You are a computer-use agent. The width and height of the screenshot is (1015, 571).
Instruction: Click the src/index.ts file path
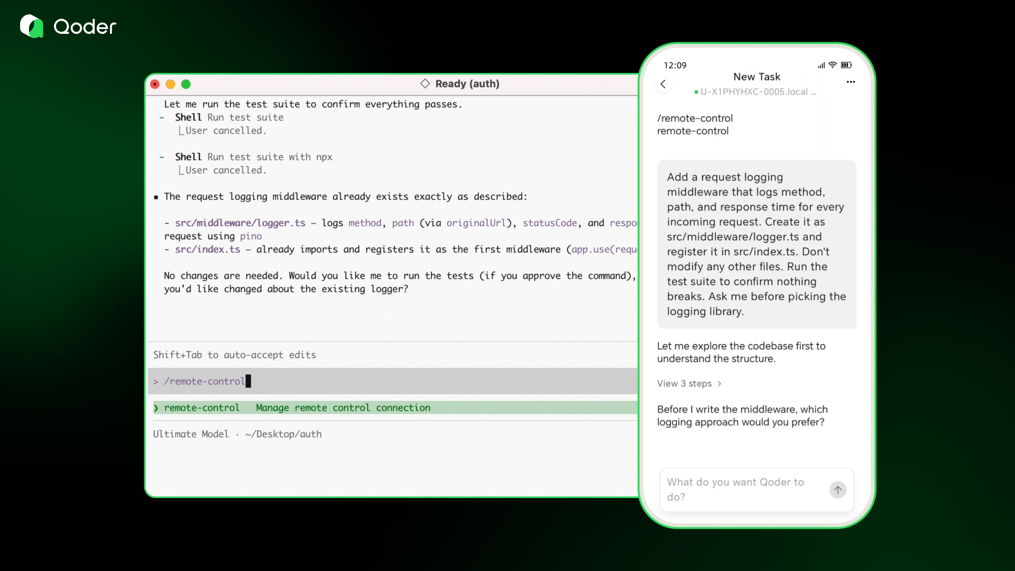pyautogui.click(x=207, y=250)
